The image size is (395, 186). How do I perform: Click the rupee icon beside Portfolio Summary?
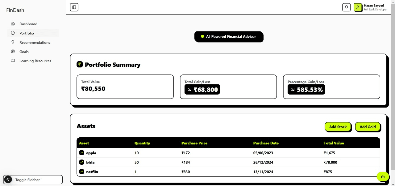[x=80, y=64]
